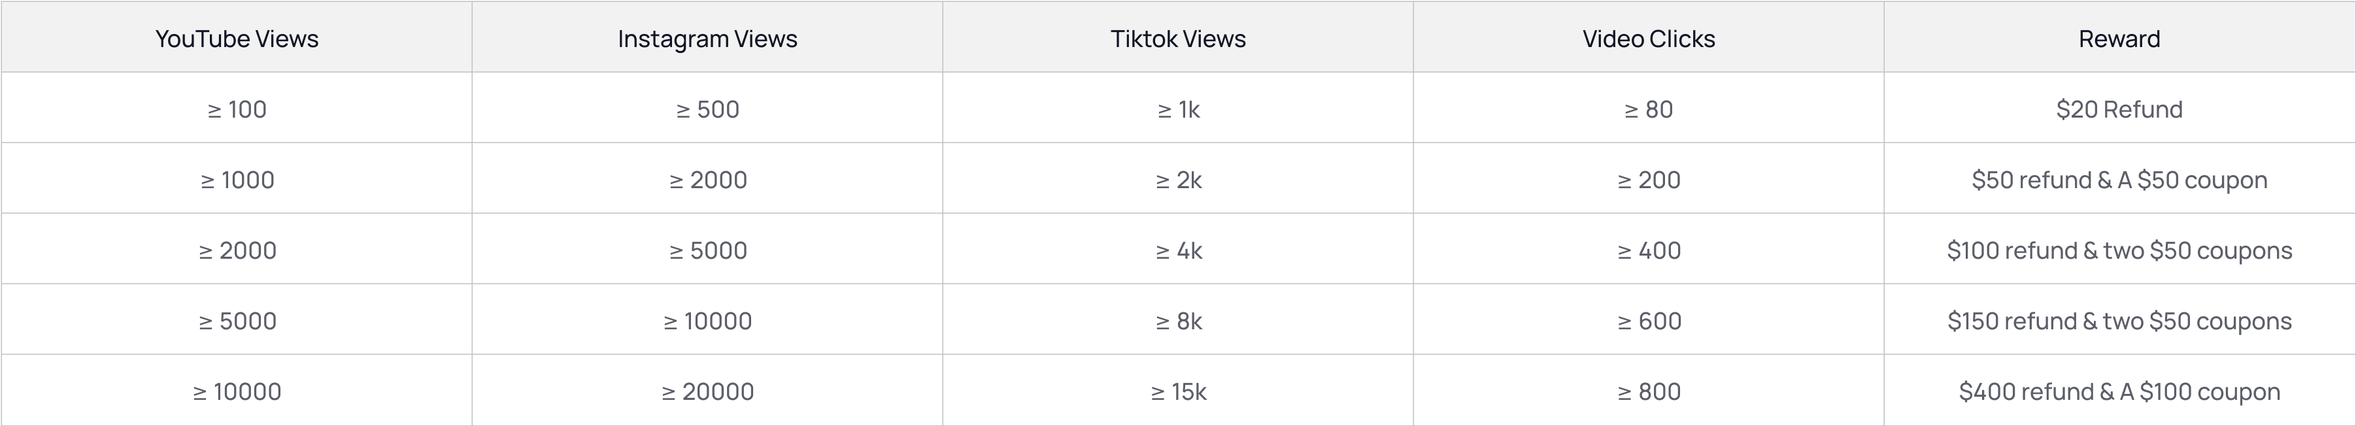Select the ≥ 600 video clicks cell
The height and width of the screenshot is (426, 2356).
1648,319
